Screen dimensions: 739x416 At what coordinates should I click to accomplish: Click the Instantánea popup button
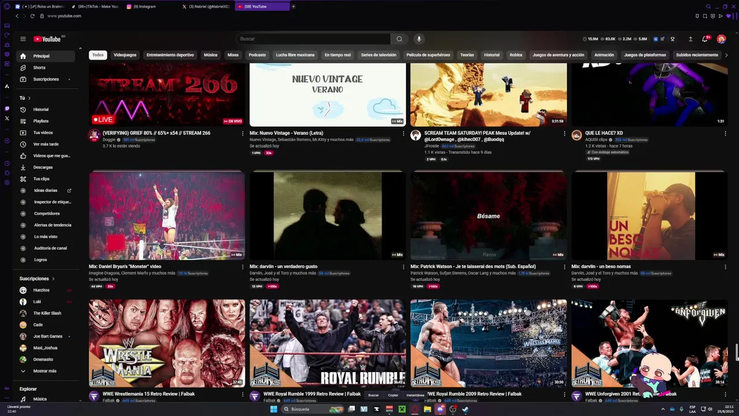(415, 395)
